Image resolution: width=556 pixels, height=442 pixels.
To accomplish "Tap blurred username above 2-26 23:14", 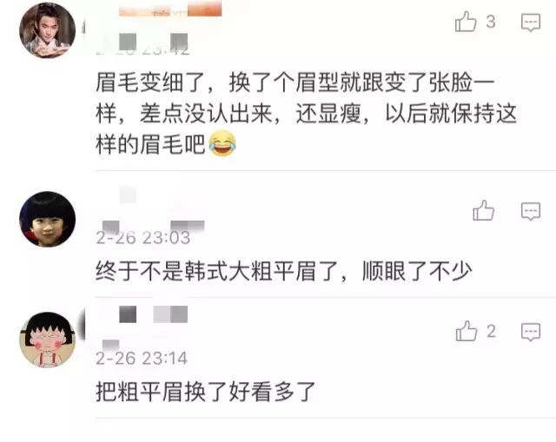I will pyautogui.click(x=153, y=314).
